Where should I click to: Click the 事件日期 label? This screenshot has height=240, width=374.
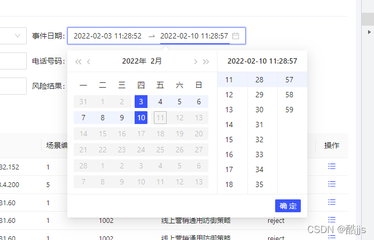(x=49, y=36)
